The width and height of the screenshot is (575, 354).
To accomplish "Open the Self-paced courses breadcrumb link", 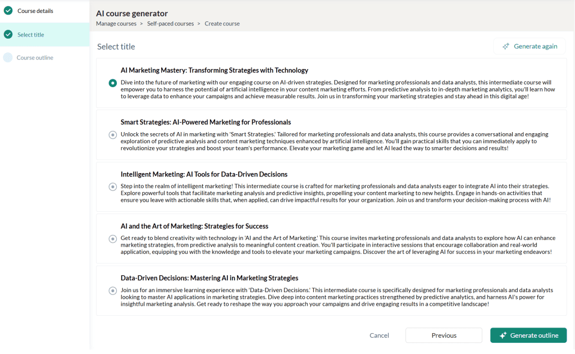I will tap(171, 24).
